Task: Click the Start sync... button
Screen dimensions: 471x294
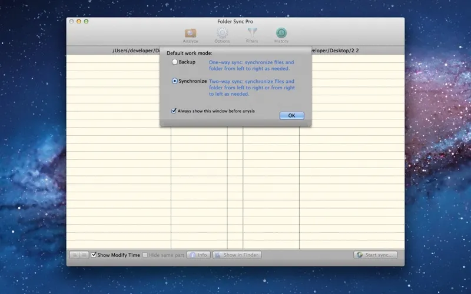Action: click(x=375, y=255)
